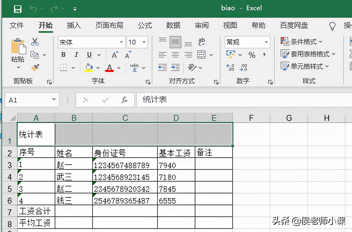Toggle Wrap Text for the cell

point(201,42)
